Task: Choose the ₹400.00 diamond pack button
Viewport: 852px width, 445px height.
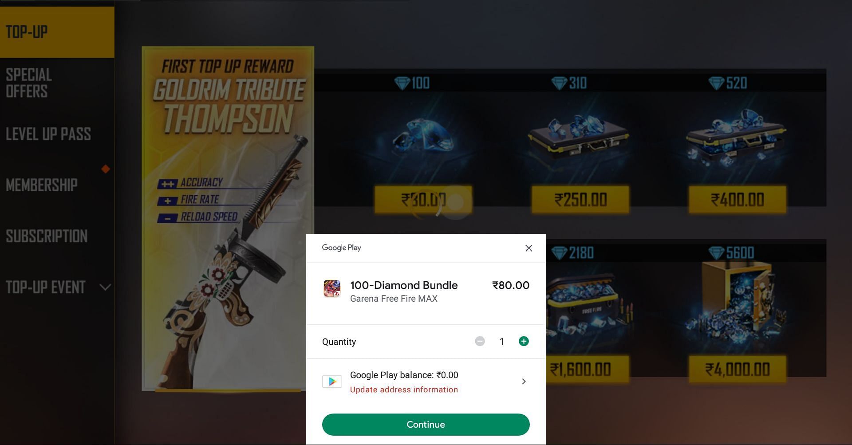Action: click(738, 200)
